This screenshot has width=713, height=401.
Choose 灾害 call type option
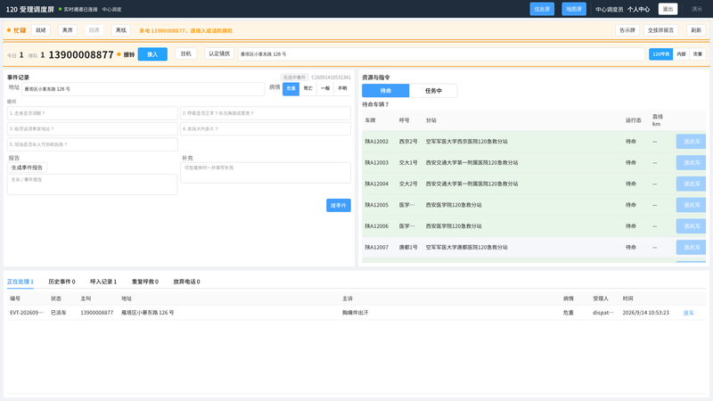698,54
